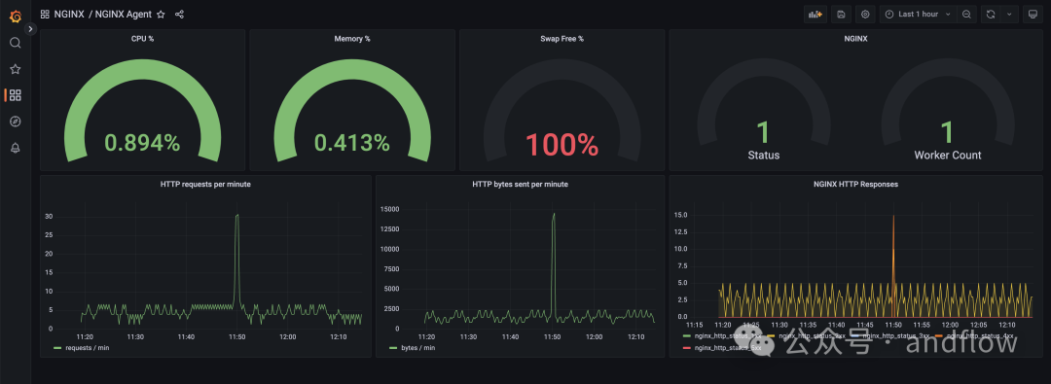Toggle nginx_http_status_5xx legend series

click(728, 348)
